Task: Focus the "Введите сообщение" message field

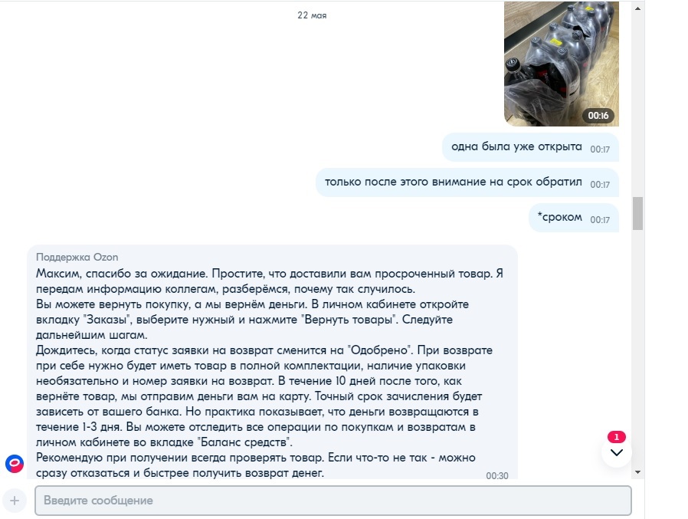Action: [x=333, y=500]
